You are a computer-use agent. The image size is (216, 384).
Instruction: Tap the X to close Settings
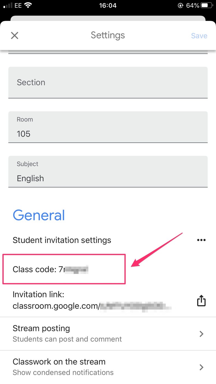[14, 36]
